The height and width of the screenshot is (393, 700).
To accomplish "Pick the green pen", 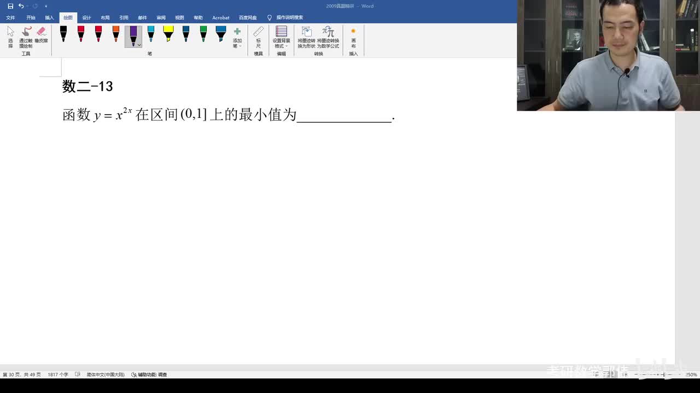I will pos(203,34).
